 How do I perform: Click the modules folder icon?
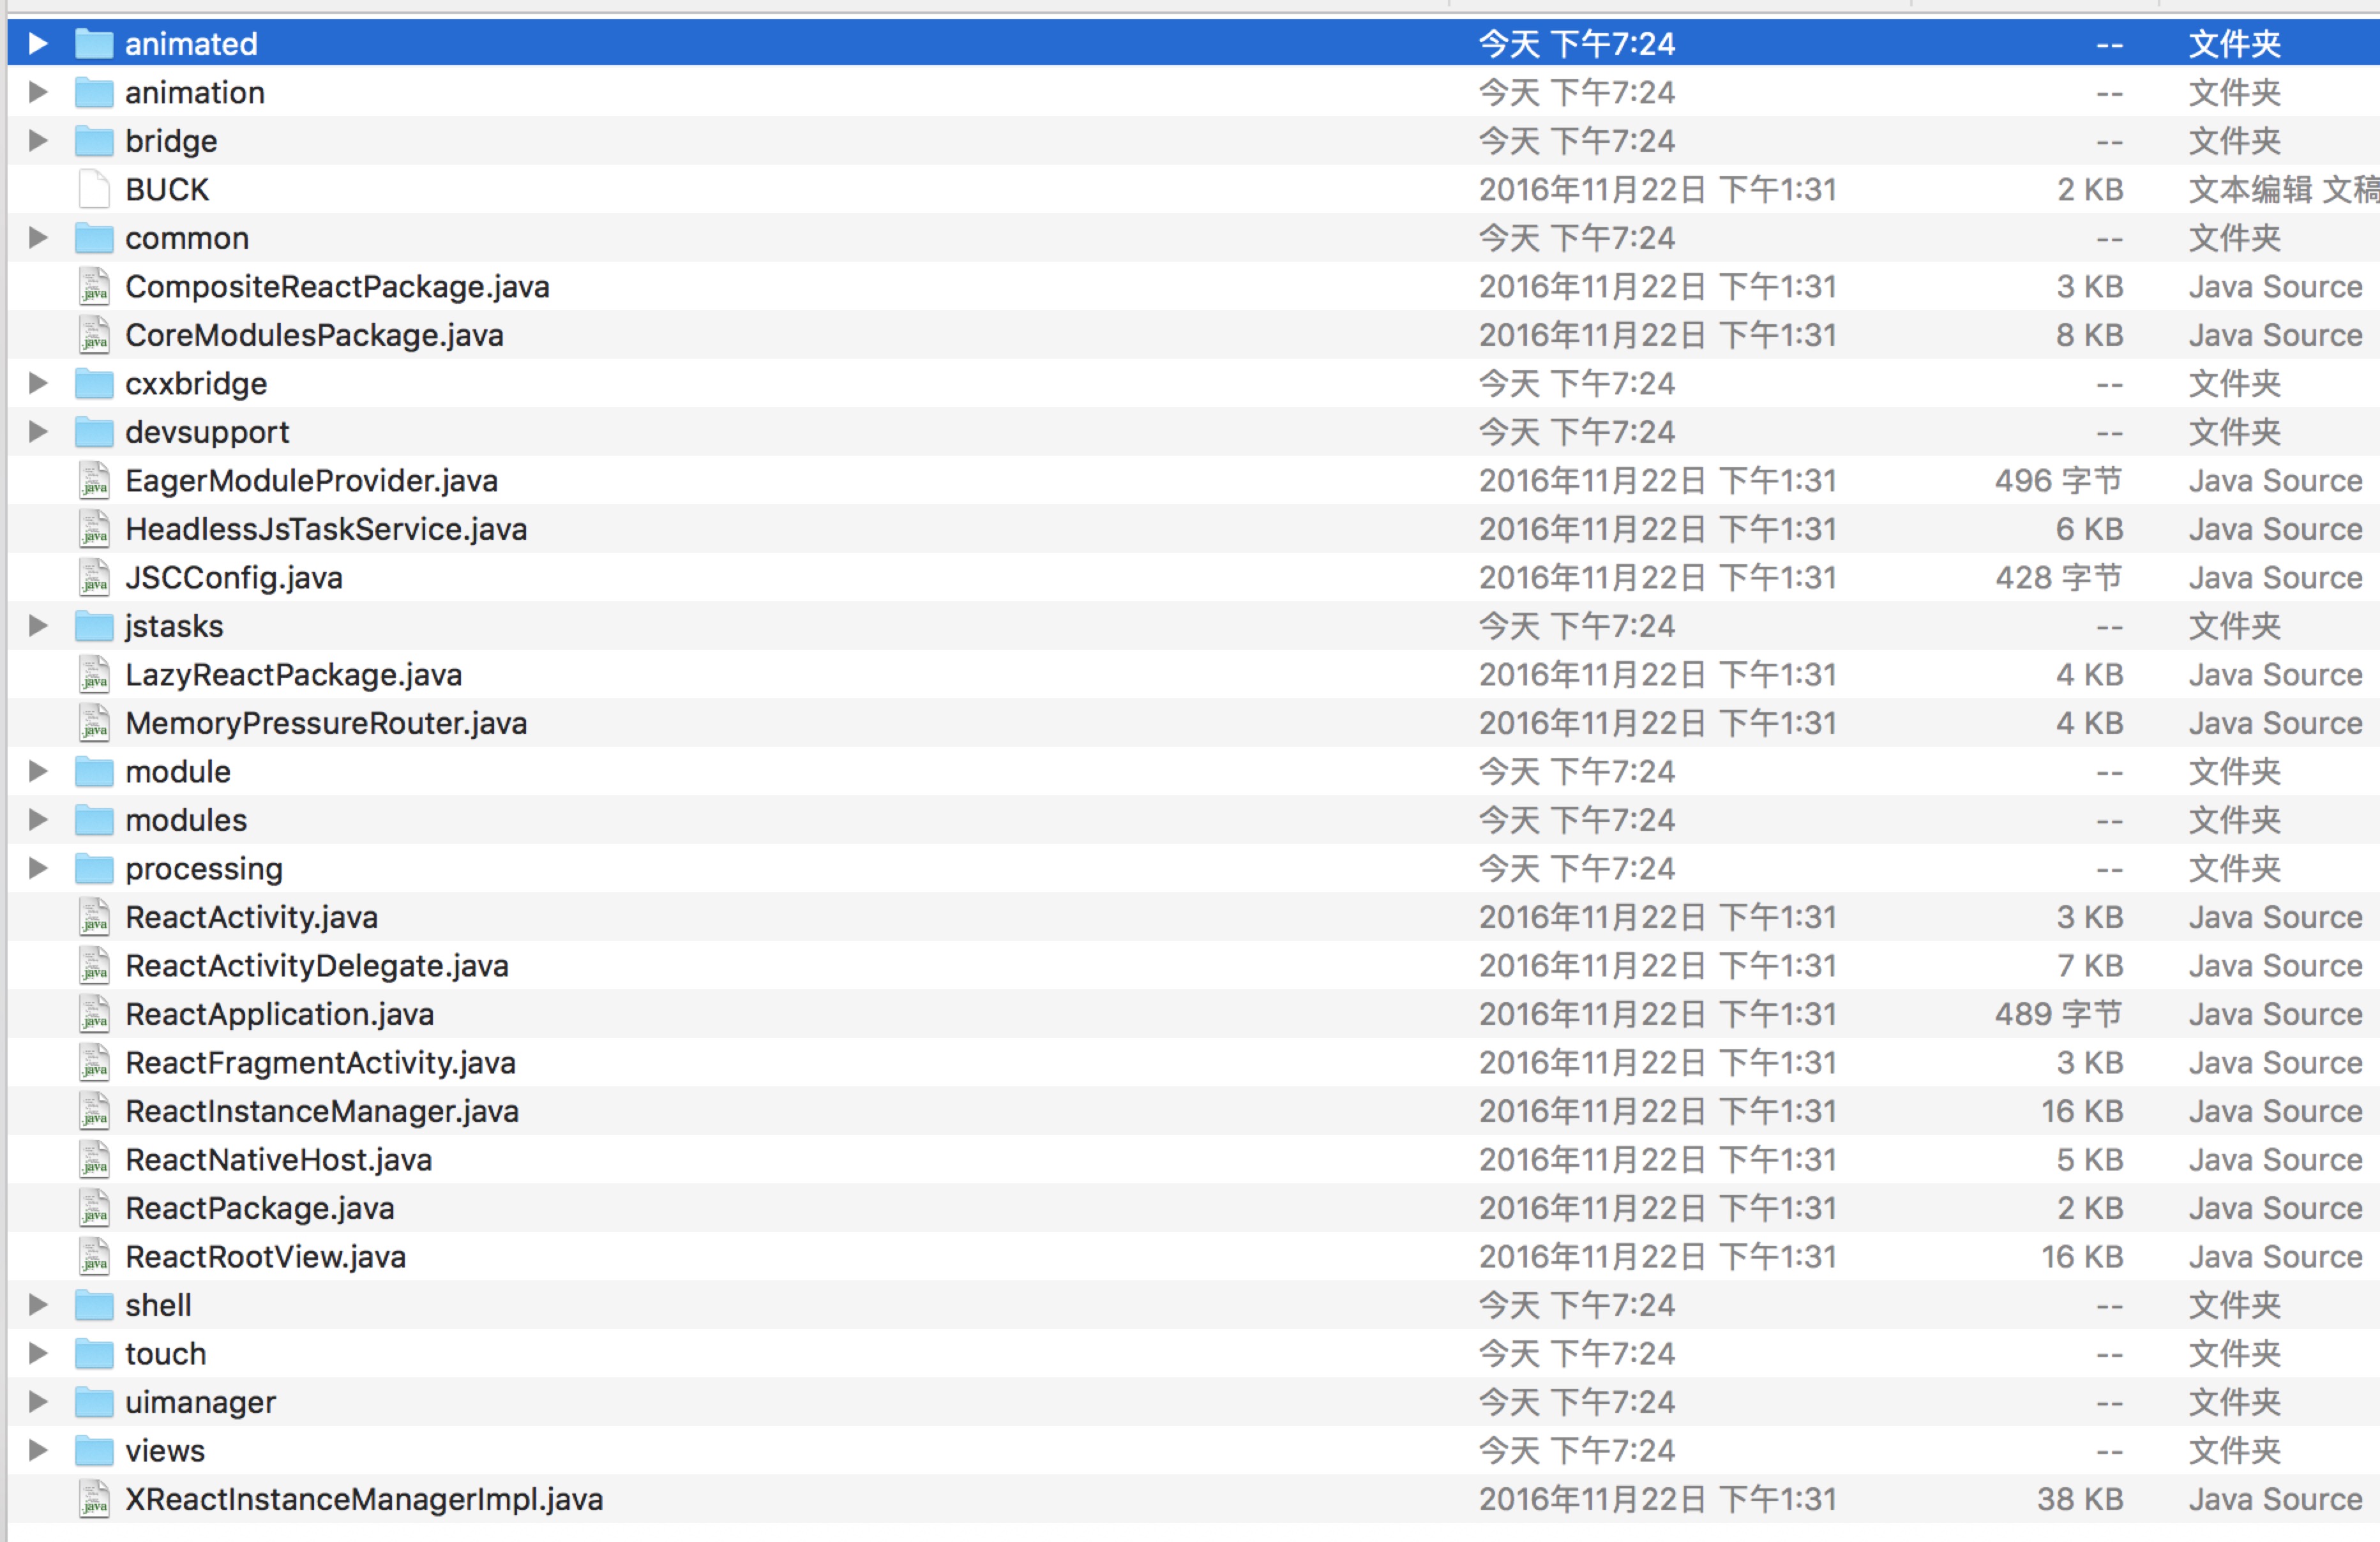click(94, 819)
